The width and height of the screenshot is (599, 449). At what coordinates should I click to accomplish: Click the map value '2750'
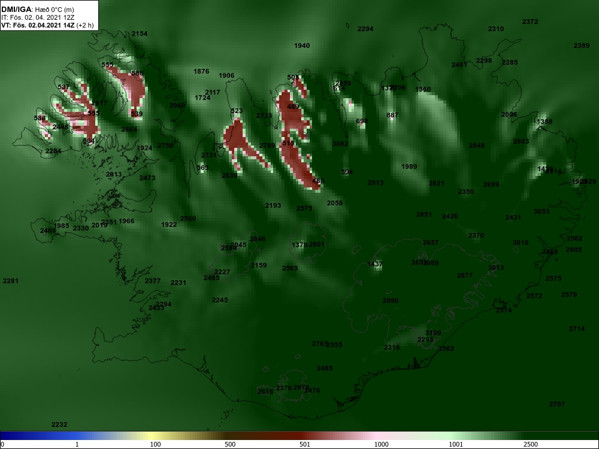click(x=165, y=145)
